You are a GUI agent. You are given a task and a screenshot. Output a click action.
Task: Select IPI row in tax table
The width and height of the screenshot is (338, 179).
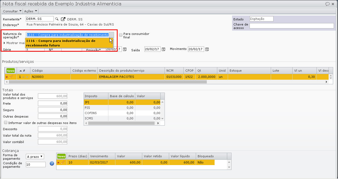[x=122, y=102]
